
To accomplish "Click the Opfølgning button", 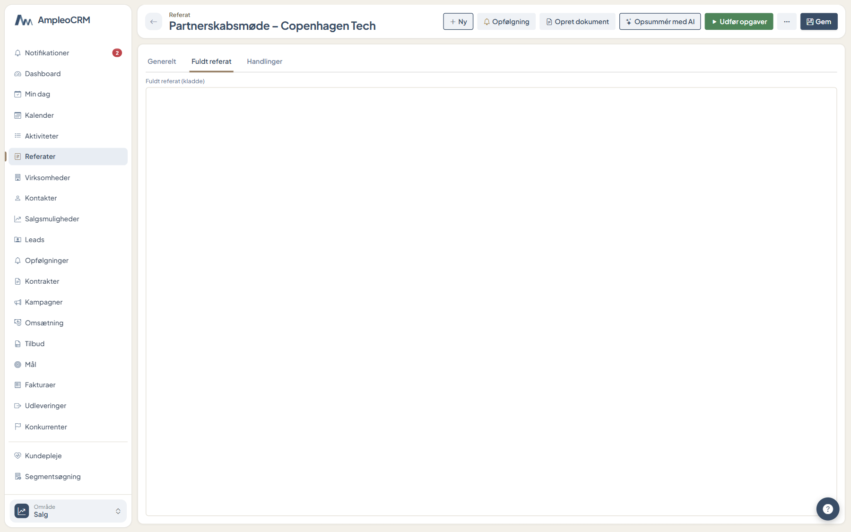I will 506,22.
